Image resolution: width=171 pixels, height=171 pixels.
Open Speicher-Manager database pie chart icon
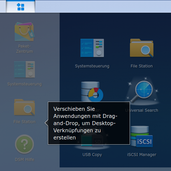click(92, 92)
